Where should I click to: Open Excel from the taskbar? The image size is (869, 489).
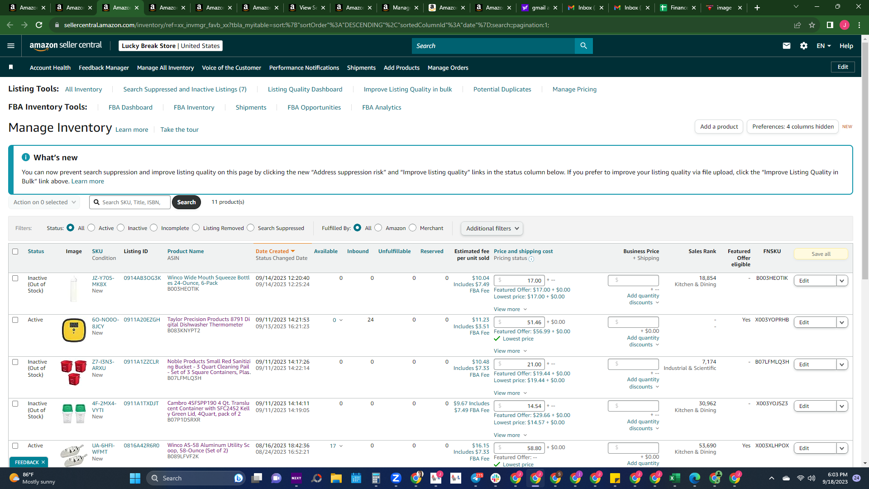click(x=675, y=478)
